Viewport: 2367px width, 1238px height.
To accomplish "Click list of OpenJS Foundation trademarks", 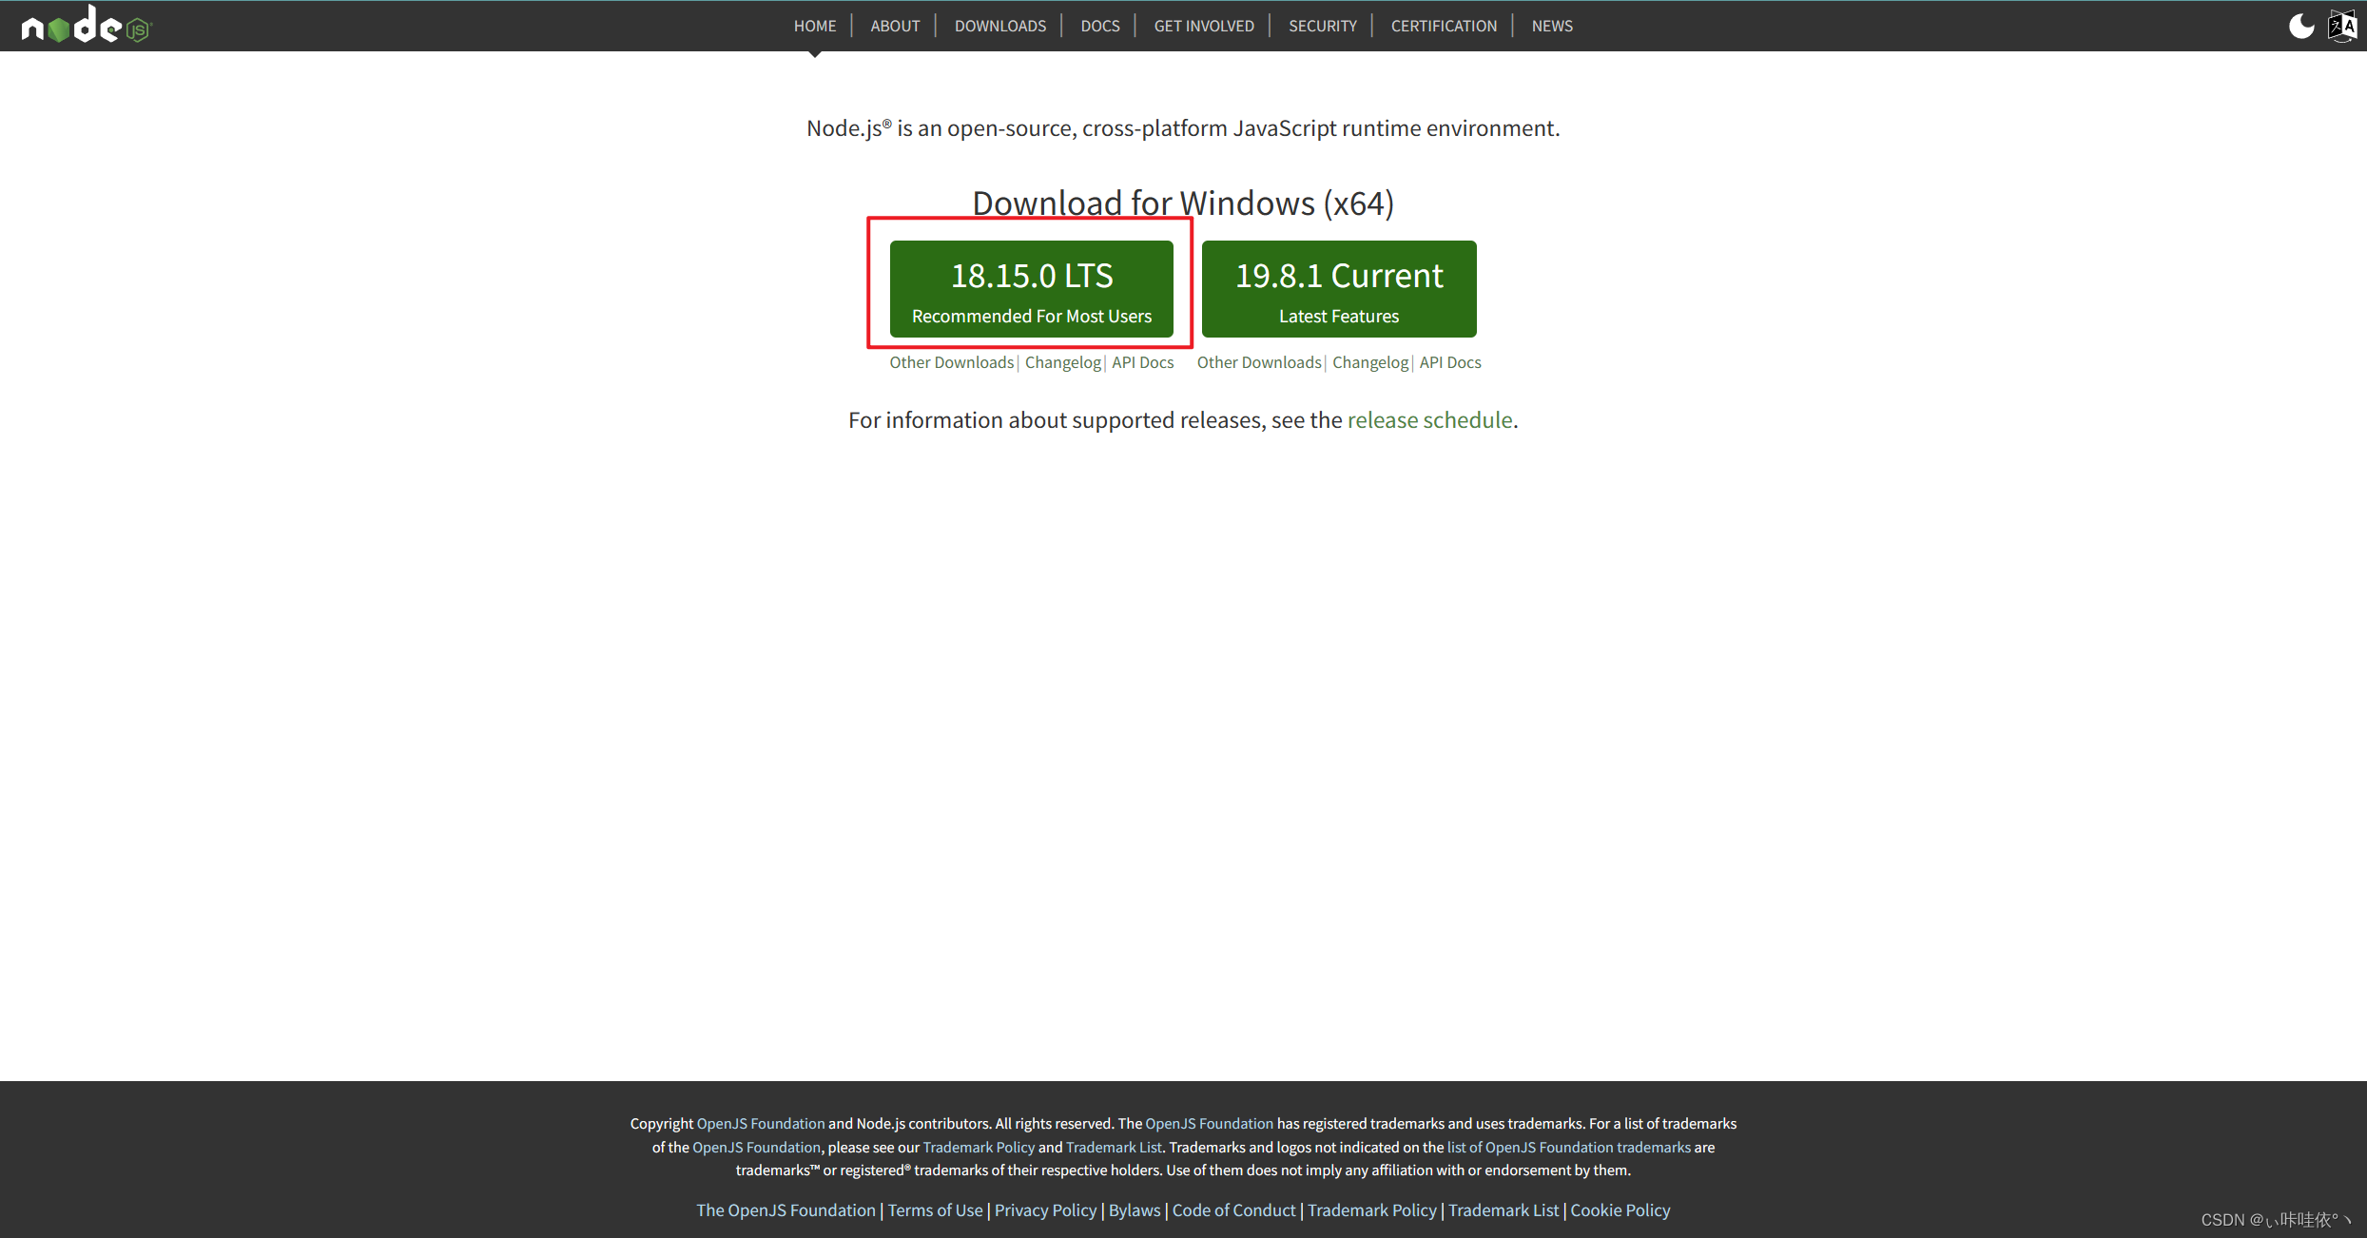I will pos(1568,1148).
